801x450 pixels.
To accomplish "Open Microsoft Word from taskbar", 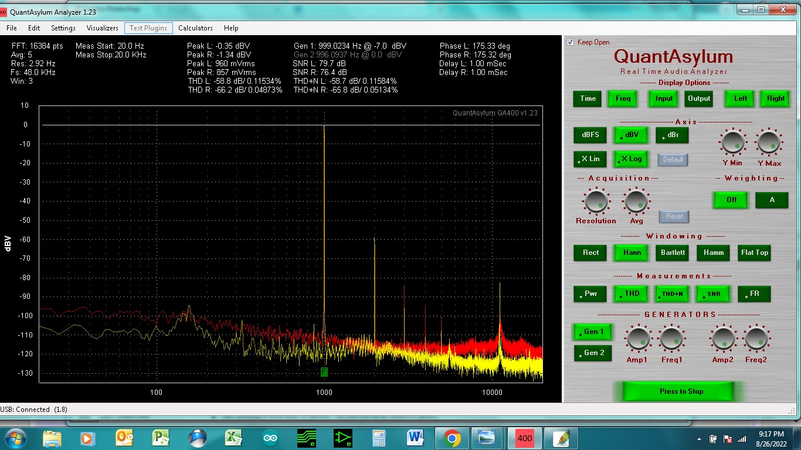I will 415,438.
